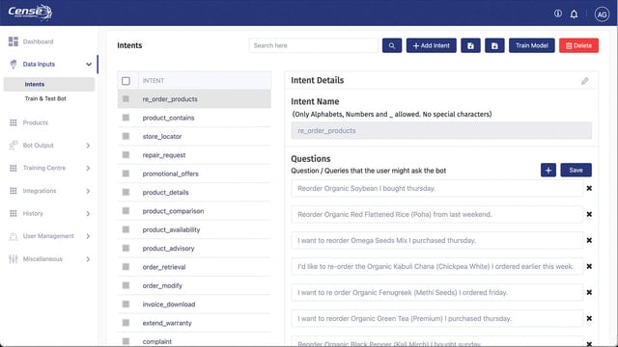The image size is (618, 347).
Task: Remove the 'Organic Green Tea (Premium)' question
Action: 589,318
